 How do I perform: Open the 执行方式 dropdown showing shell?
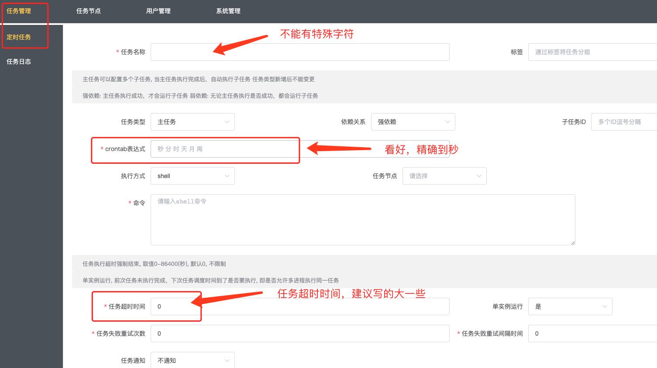(x=193, y=176)
